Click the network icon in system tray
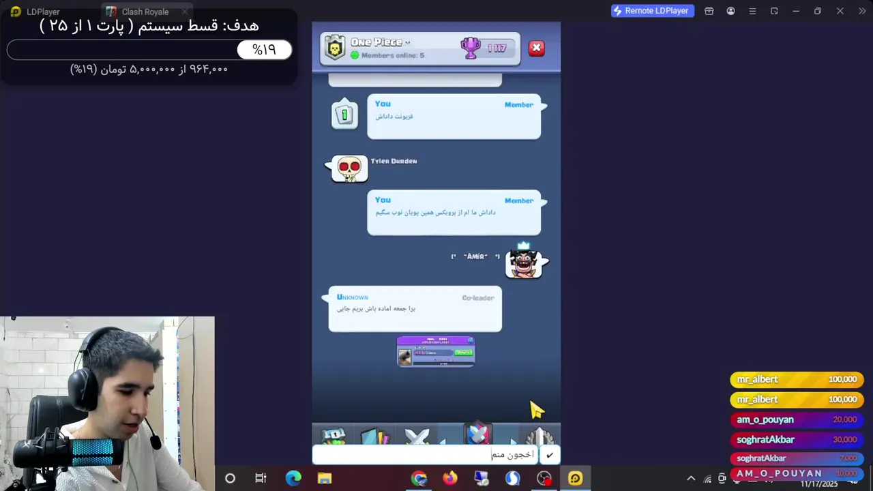 point(707,479)
